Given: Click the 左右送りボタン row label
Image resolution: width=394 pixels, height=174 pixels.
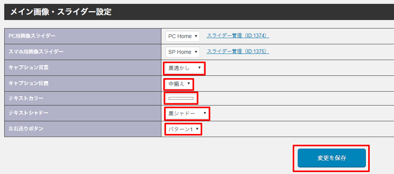Looking at the screenshot, I should point(26,129).
